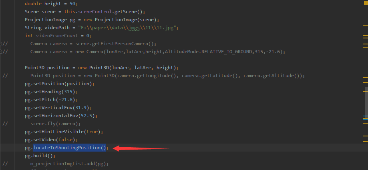Image resolution: width=368 pixels, height=170 pixels.
Task: Click 'new Camera(' in the commented line
Action: click(x=90, y=52)
